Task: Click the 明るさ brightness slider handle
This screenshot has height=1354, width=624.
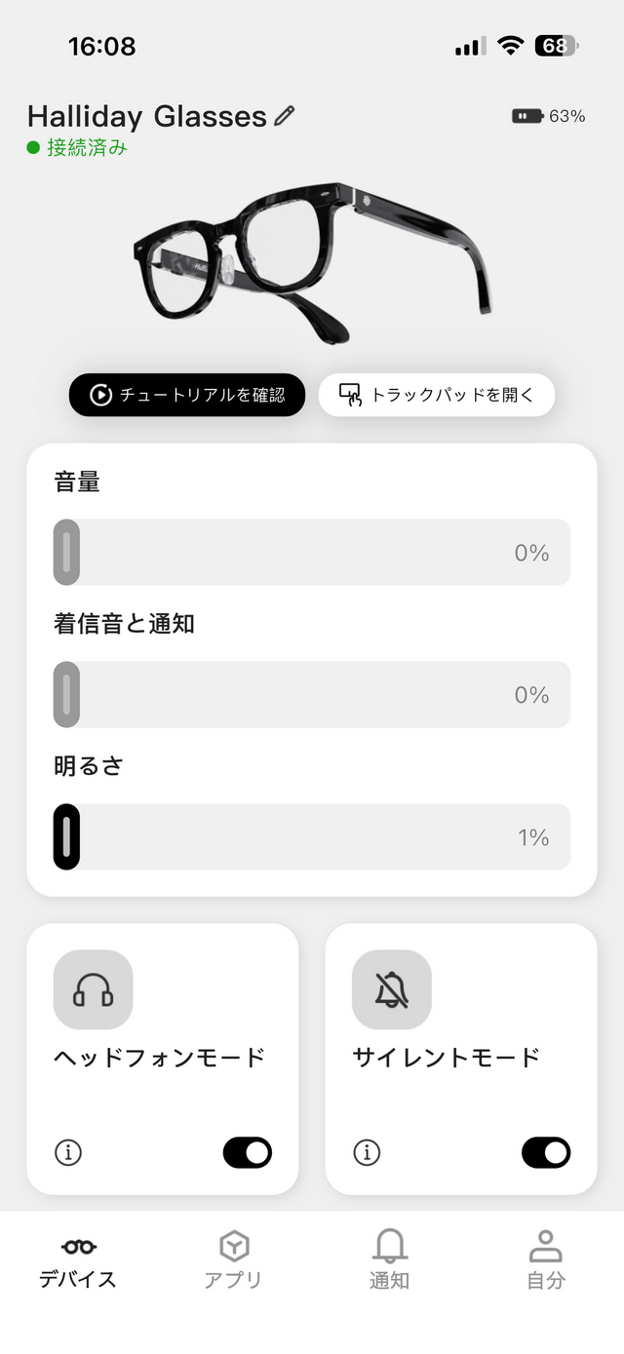Action: click(x=66, y=836)
